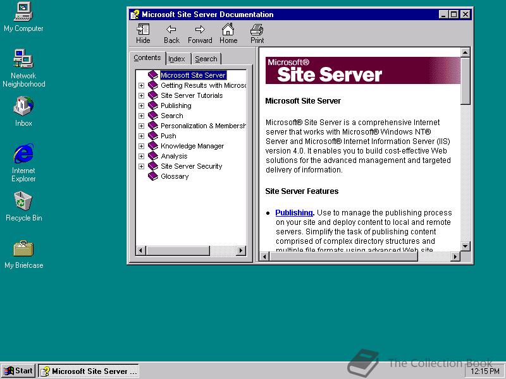Click the taskbar clock showing 12:15 PM
Screen dimensions: 506x379
[x=484, y=371]
